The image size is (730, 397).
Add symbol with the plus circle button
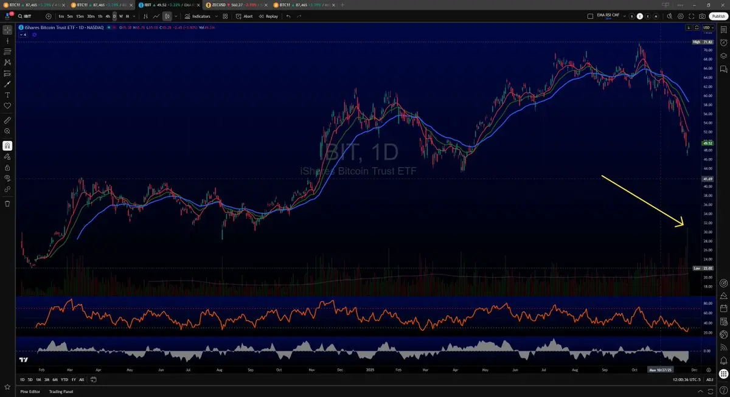[x=49, y=16]
